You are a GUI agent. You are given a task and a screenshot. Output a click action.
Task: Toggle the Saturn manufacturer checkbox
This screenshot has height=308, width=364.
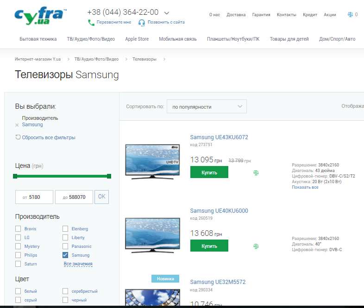18,264
